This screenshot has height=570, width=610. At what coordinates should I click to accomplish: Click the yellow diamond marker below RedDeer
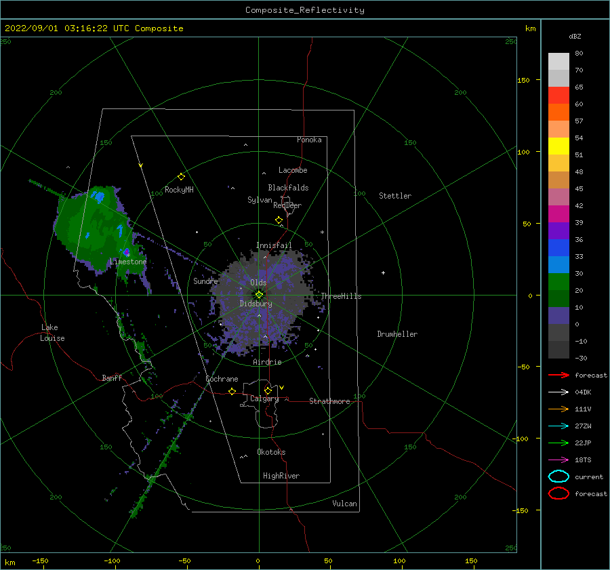pyautogui.click(x=279, y=220)
